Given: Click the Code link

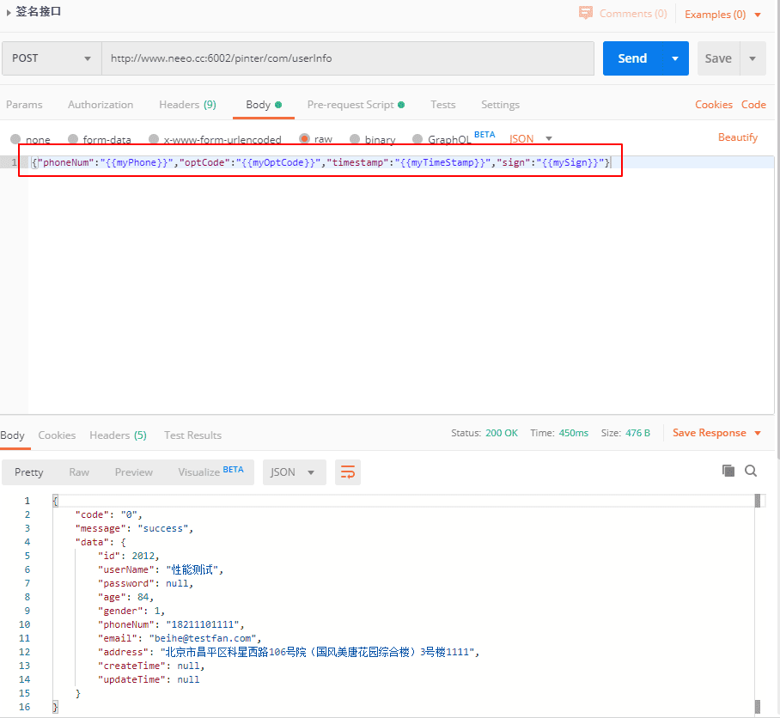Looking at the screenshot, I should (753, 105).
